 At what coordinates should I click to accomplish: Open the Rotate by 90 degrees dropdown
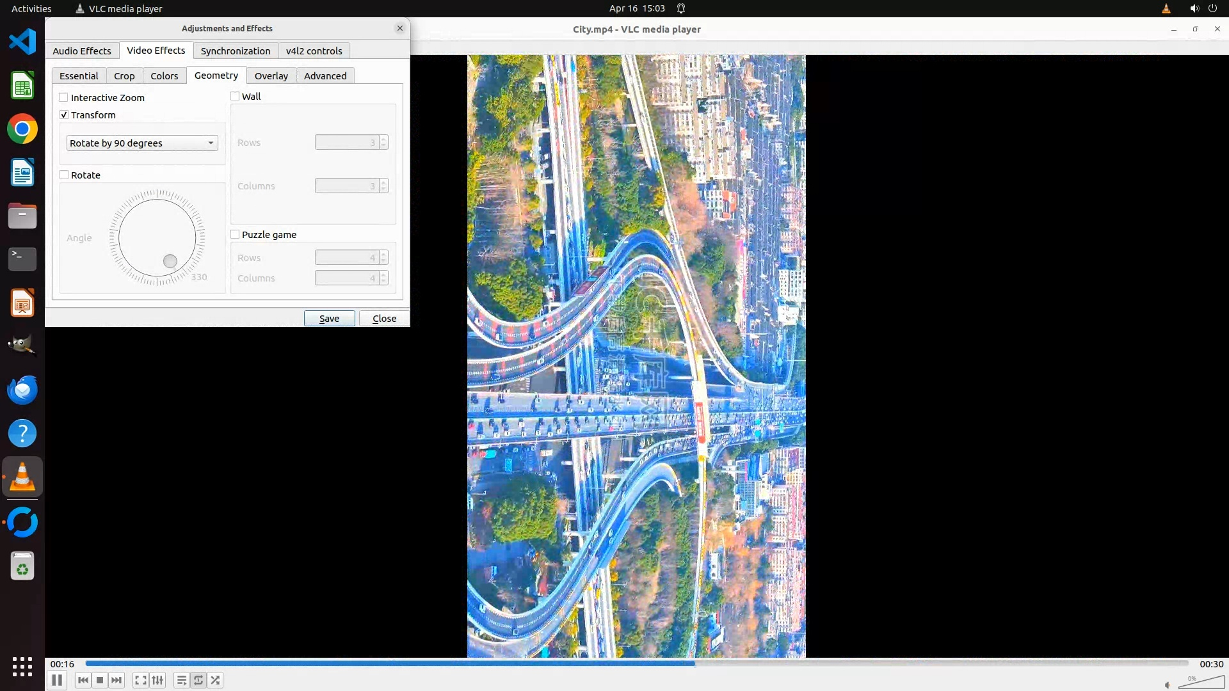(142, 143)
